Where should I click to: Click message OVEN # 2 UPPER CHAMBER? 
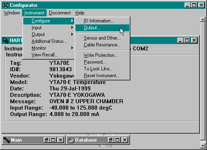tap(86, 101)
